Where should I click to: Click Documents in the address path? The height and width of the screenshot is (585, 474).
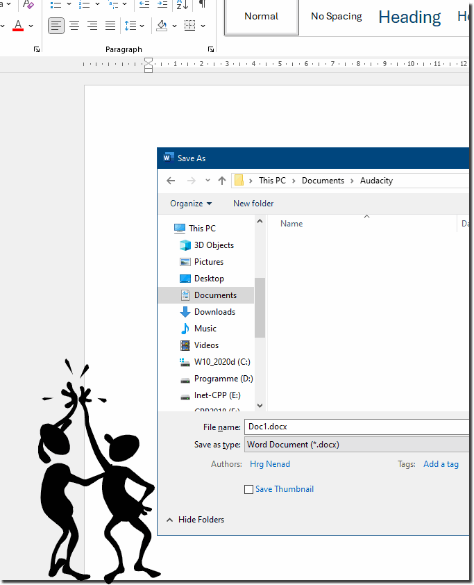(323, 181)
